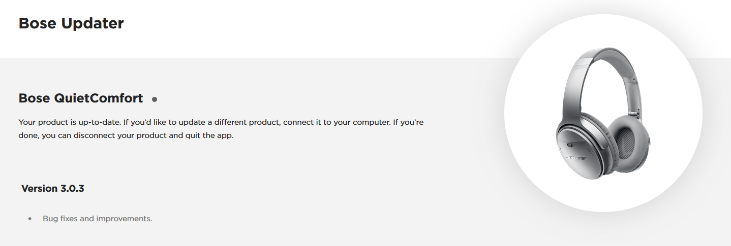
Task: Click the gray status dot beside QuietComfort
Action: point(155,99)
